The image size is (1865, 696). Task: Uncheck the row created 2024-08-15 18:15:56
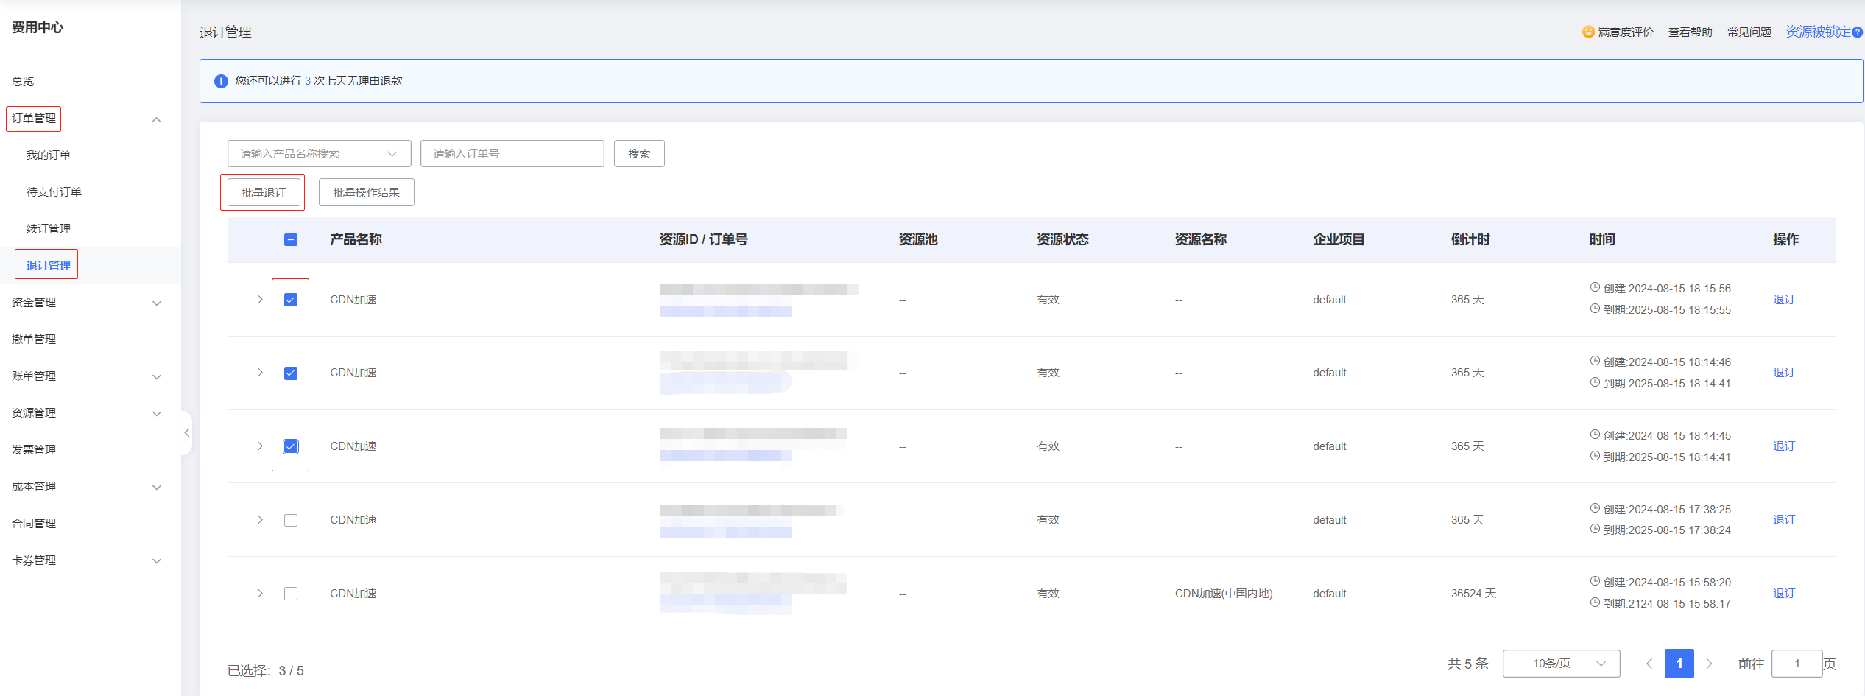point(291,300)
